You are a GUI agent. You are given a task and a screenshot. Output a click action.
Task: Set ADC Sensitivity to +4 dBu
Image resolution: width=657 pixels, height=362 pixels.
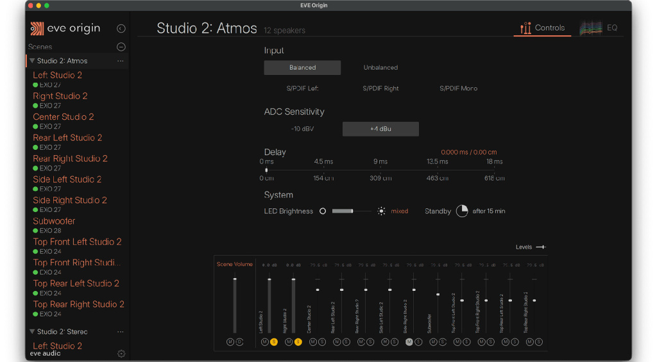[x=380, y=129]
